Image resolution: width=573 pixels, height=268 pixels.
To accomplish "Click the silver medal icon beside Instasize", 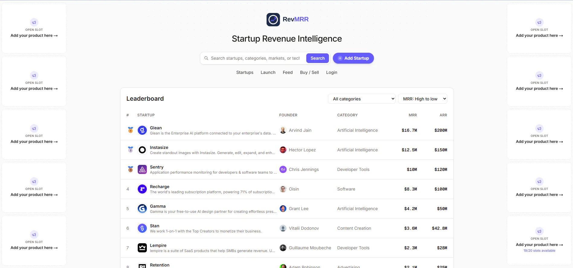I will click(130, 150).
